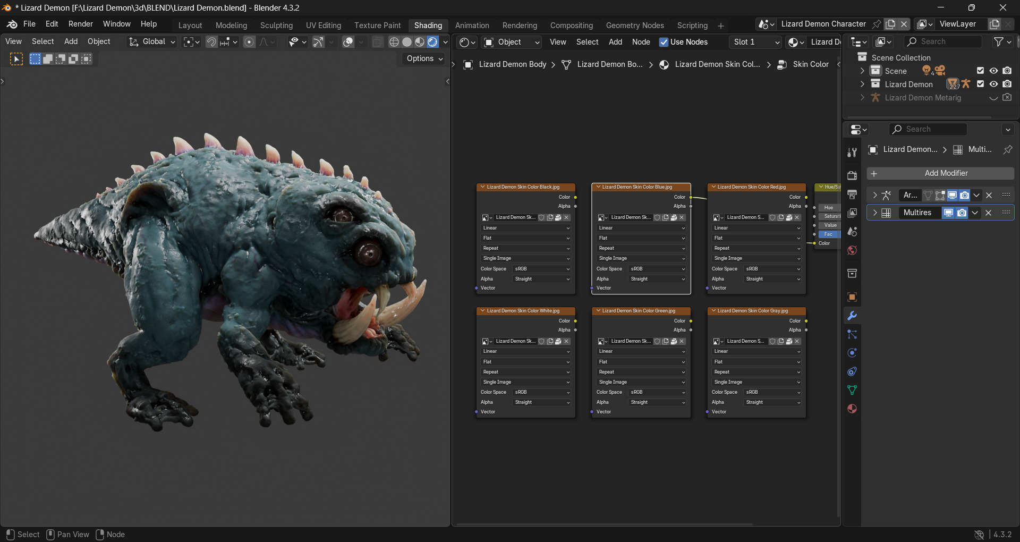Open the File menu
1020x542 pixels.
coord(29,24)
